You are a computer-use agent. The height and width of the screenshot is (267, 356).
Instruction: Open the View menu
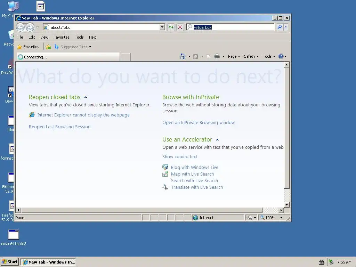(44, 37)
